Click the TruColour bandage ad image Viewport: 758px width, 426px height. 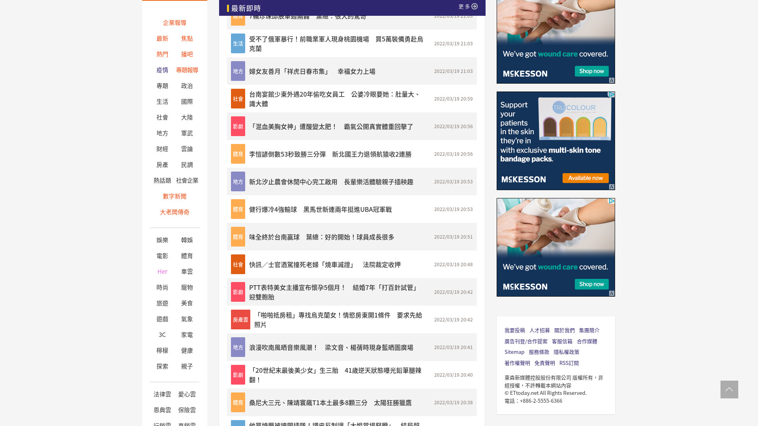pos(556,141)
